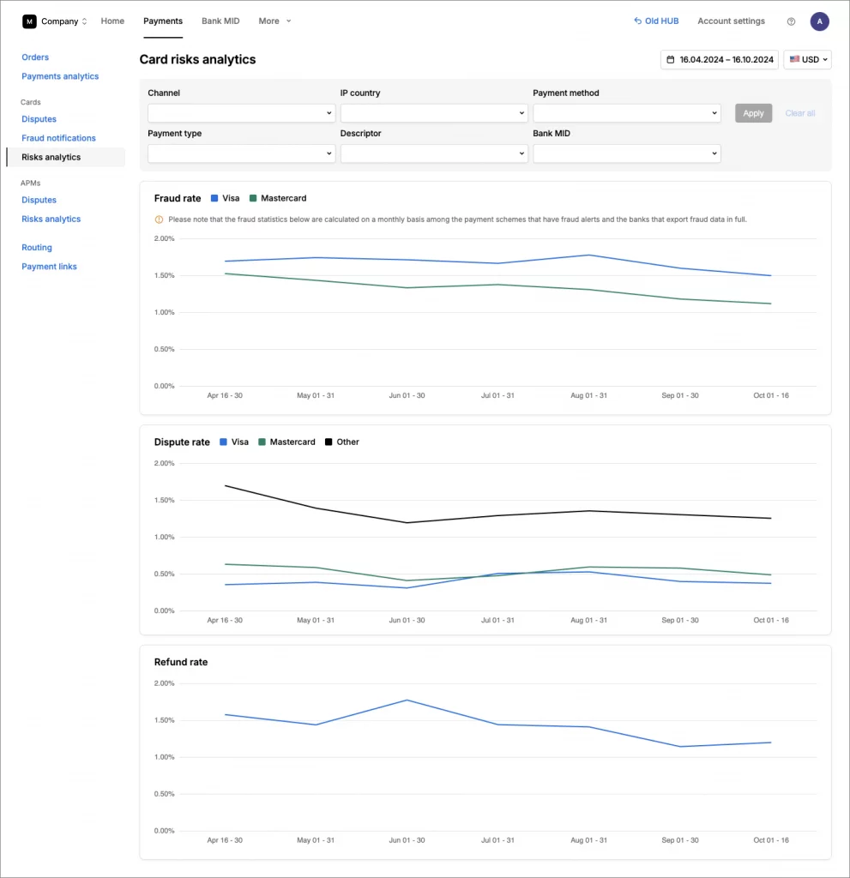Click the warning icon in the fraud statistics note

[x=159, y=219]
